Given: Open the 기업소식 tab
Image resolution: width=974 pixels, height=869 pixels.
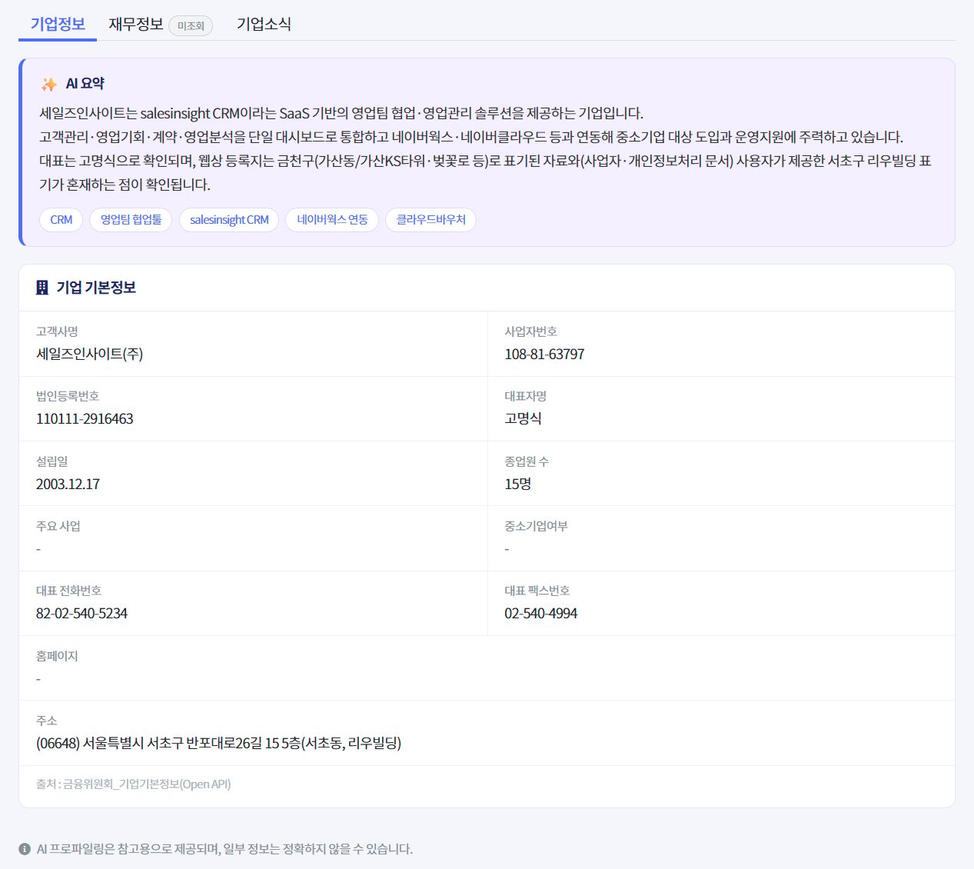Looking at the screenshot, I should [264, 24].
